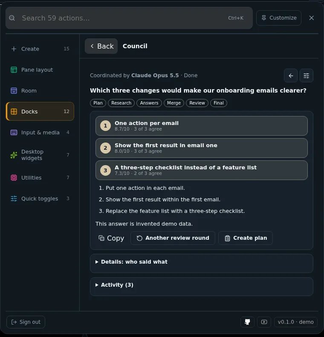Open the One action per email card
Viewport: 324px width, 337px height.
click(202, 126)
